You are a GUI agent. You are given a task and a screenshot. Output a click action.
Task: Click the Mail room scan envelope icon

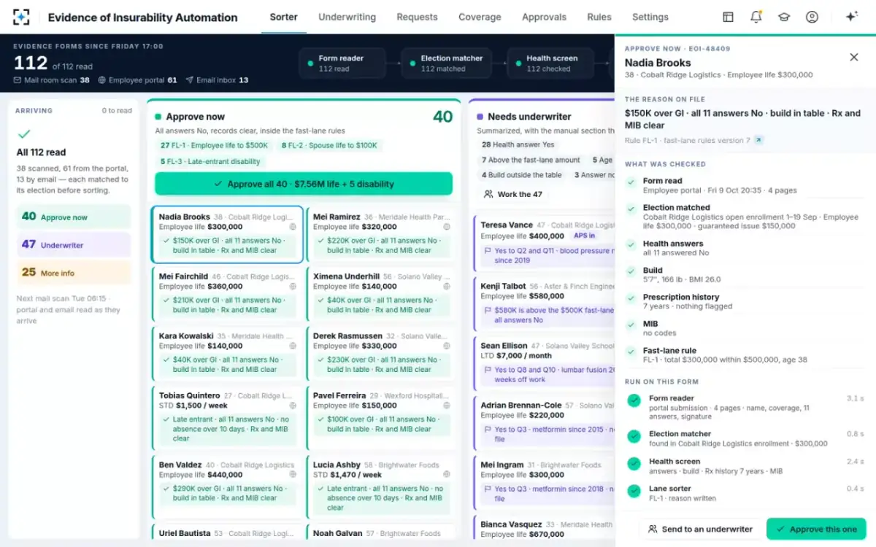[18, 80]
